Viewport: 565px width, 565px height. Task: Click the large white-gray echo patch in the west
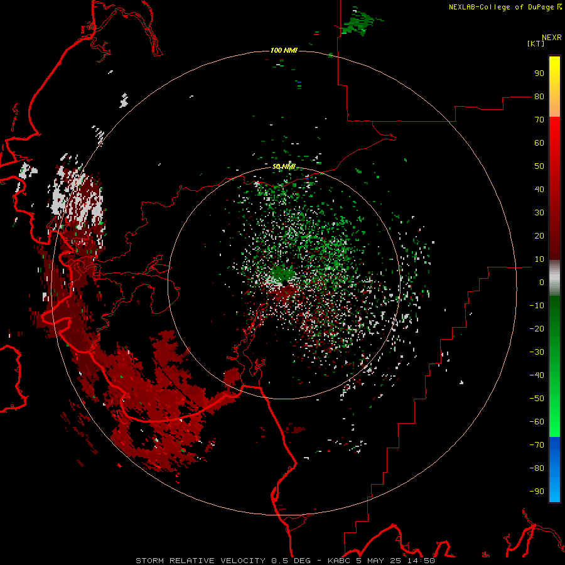point(77,199)
